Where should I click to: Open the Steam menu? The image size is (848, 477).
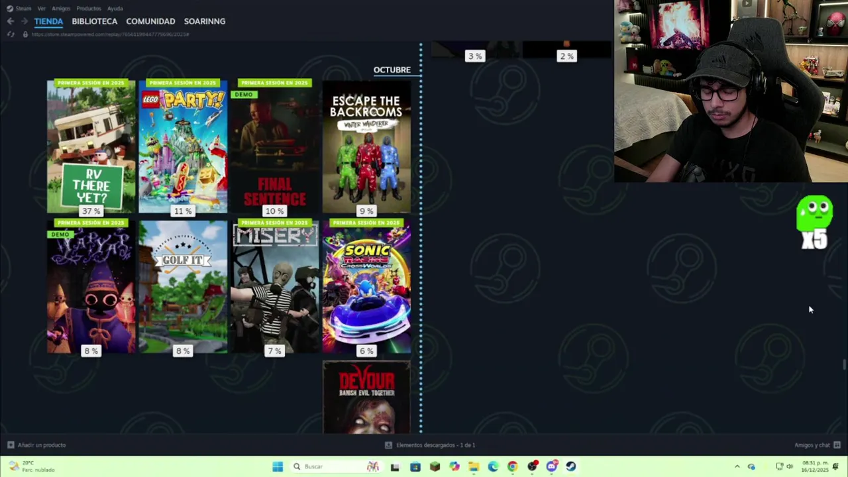pyautogui.click(x=19, y=9)
